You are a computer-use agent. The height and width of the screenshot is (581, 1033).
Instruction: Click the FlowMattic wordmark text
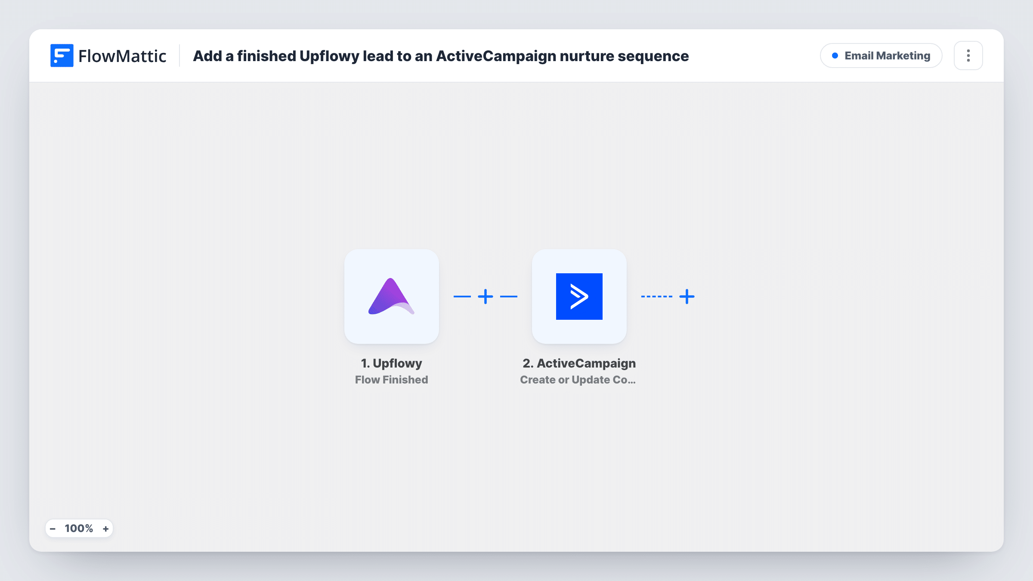122,56
